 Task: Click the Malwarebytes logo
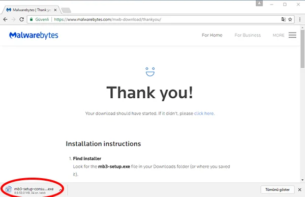pos(34,35)
